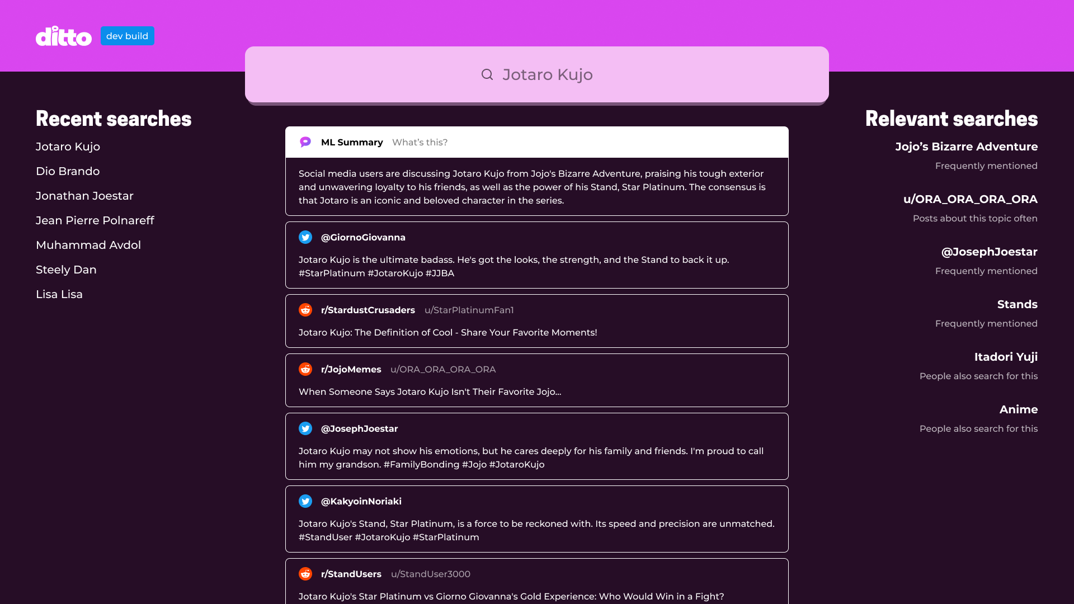The image size is (1074, 604).
Task: Open user u/StarPlatinumFan1 profile link
Action: 469,310
